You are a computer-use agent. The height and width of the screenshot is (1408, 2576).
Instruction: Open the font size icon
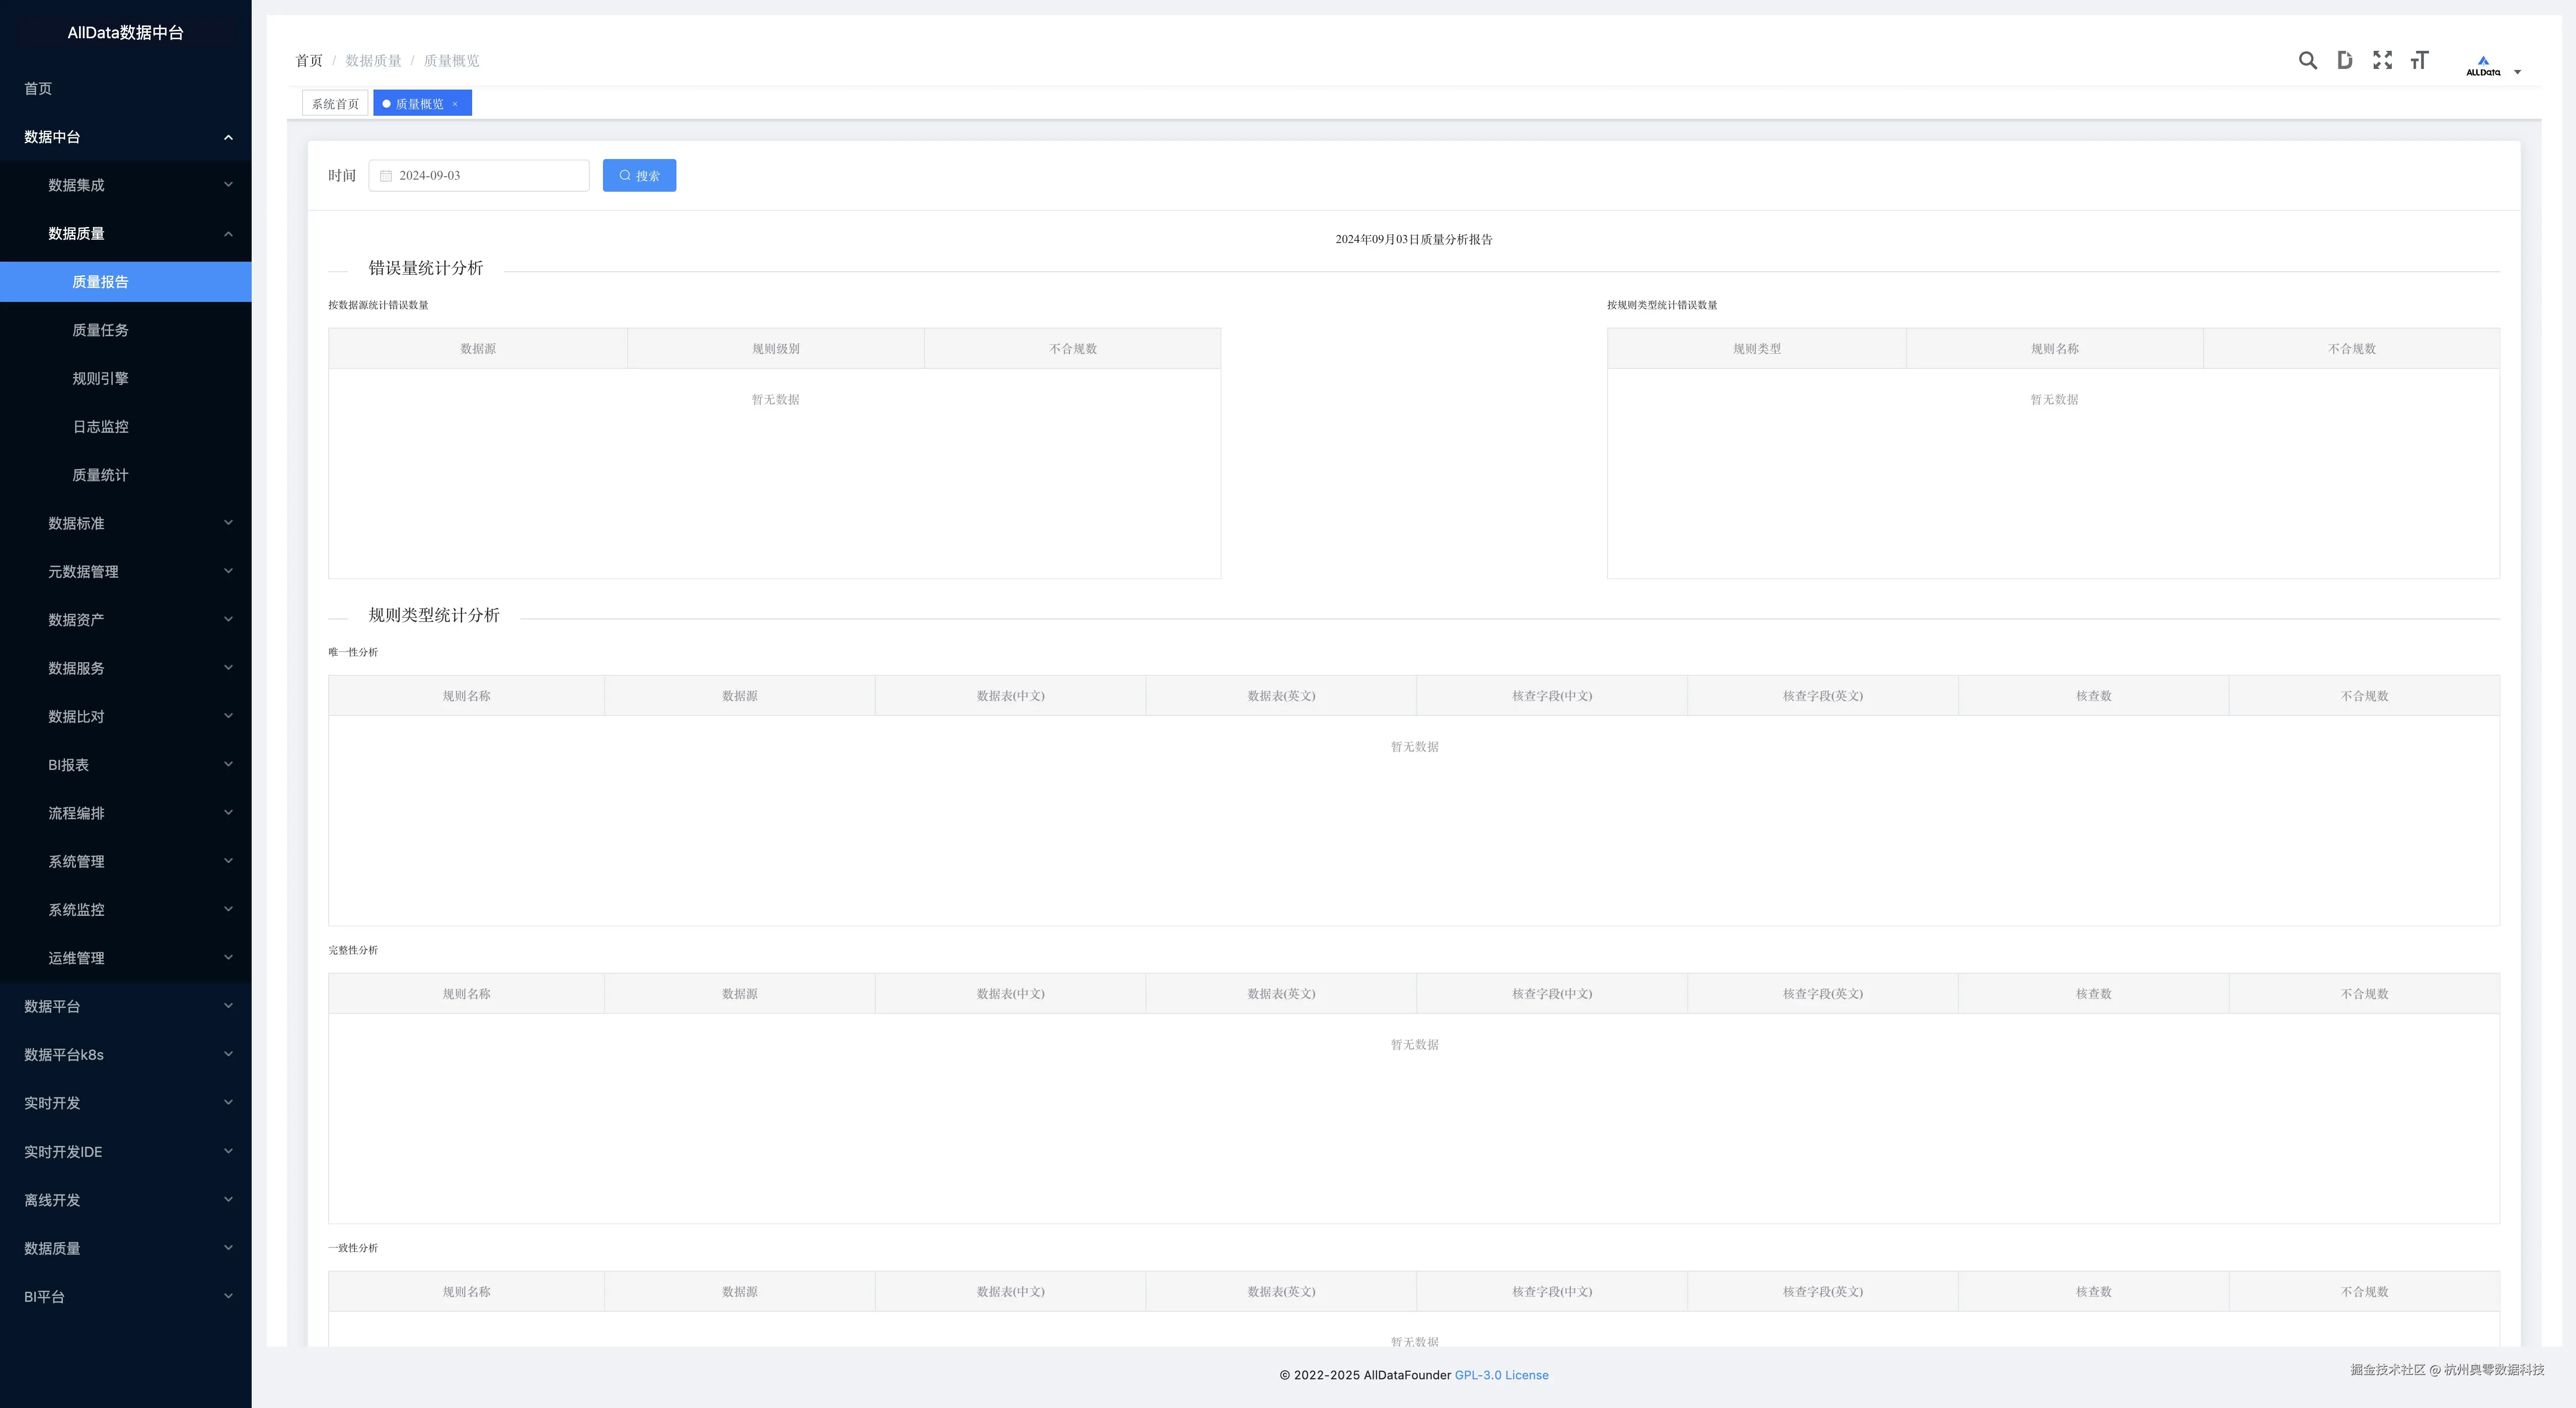[x=2419, y=60]
